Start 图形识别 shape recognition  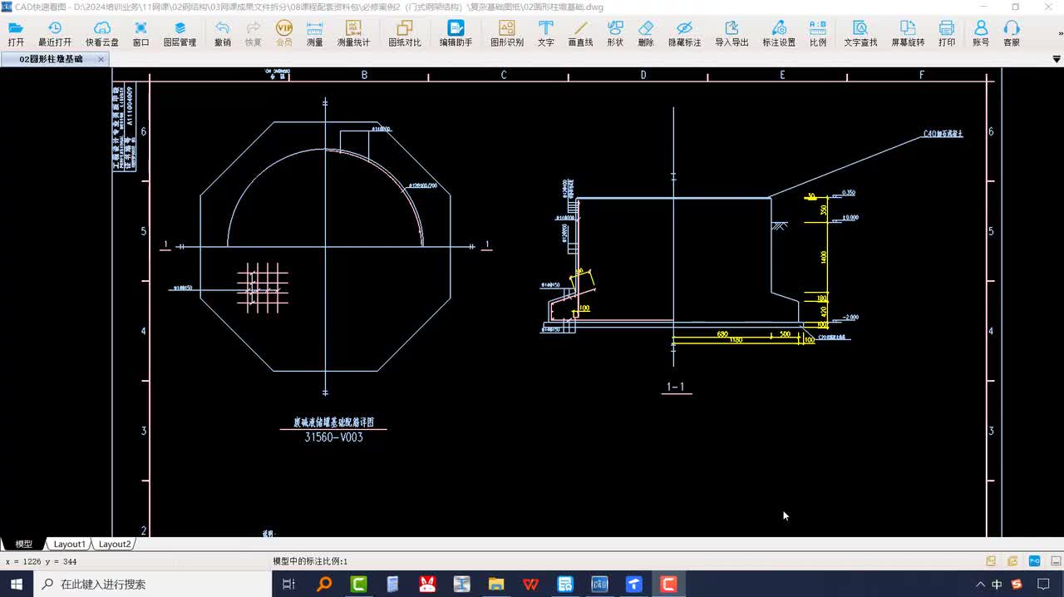[x=506, y=34]
